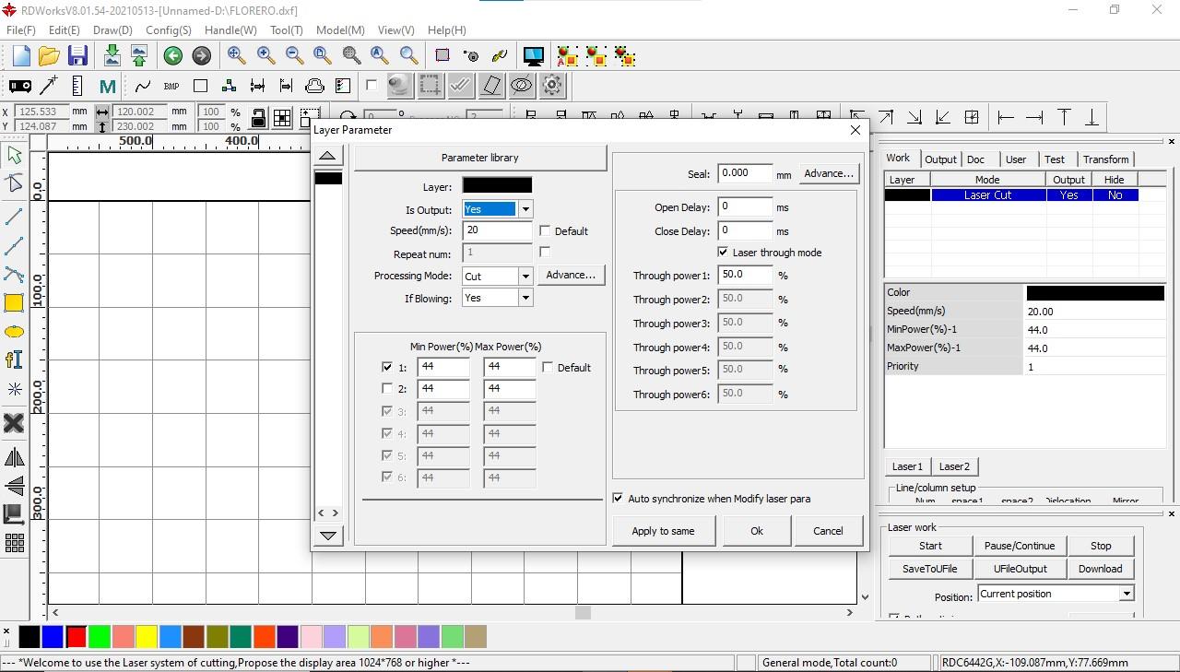The width and height of the screenshot is (1180, 672).
Task: Select the yellow ellipse draw tool
Action: (x=14, y=331)
